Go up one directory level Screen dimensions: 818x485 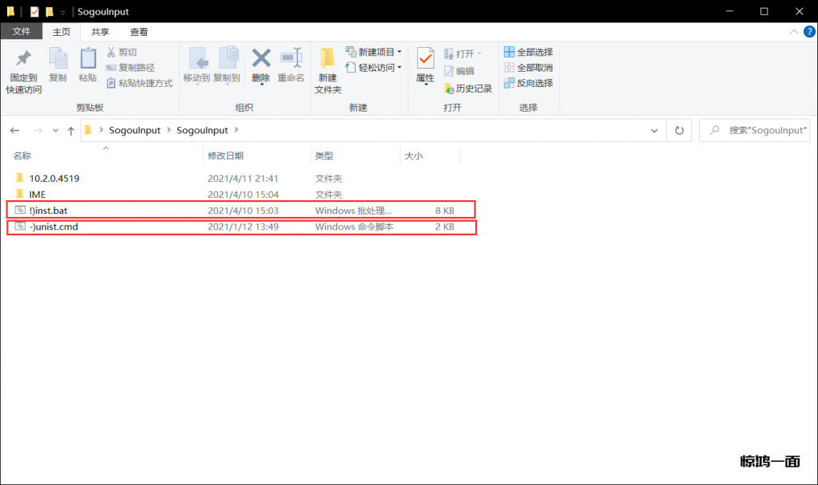point(71,130)
